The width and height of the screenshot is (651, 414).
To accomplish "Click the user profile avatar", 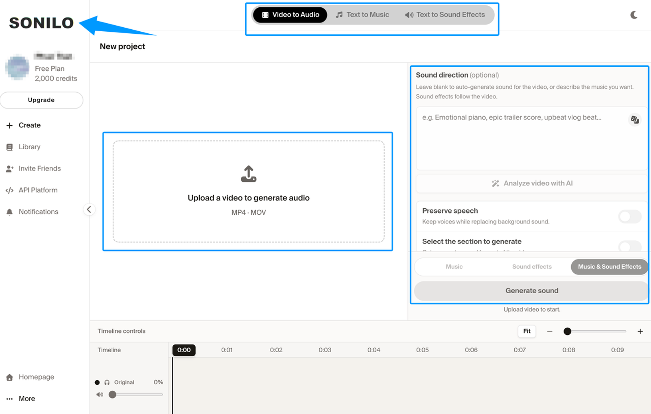I will tap(17, 67).
